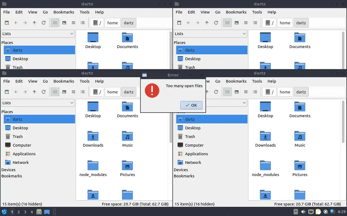Select Downloads folder in lower-left window
Screen dimensions: 347x216
coord(93,139)
